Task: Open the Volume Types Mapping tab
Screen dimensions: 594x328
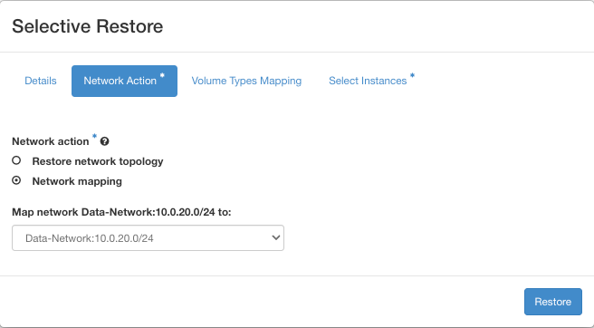Action: 246,81
